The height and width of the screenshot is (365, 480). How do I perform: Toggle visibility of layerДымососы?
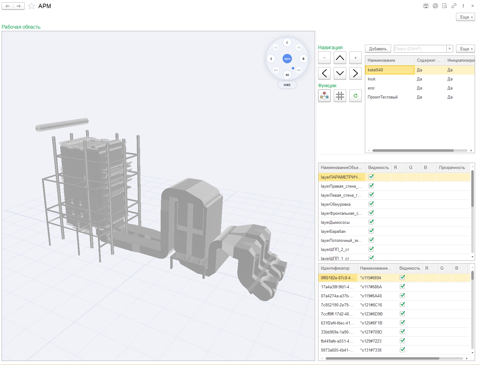(x=371, y=222)
